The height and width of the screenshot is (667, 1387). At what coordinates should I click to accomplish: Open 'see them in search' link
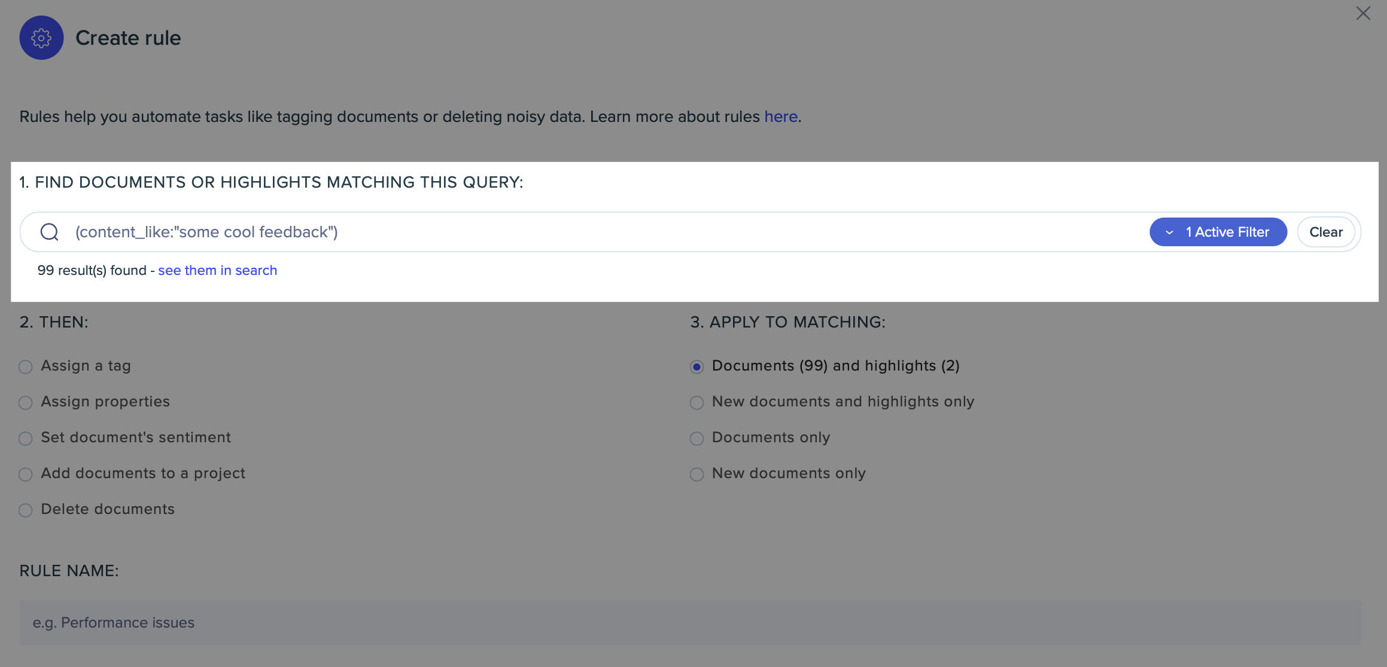click(217, 270)
